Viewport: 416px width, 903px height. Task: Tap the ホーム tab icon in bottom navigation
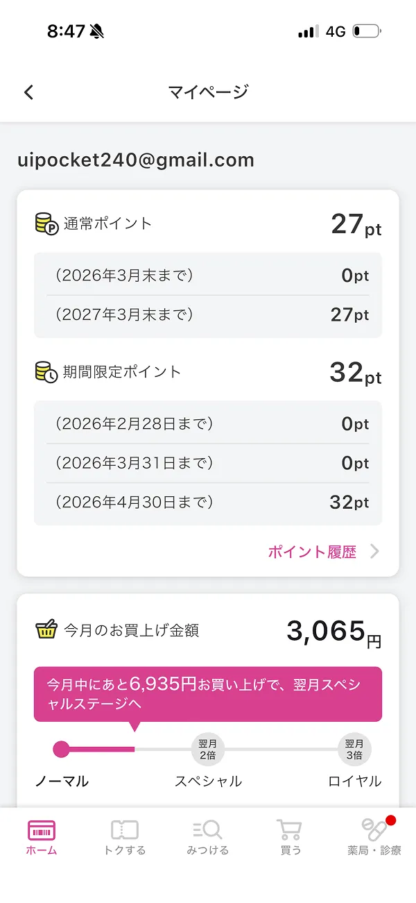click(41, 829)
